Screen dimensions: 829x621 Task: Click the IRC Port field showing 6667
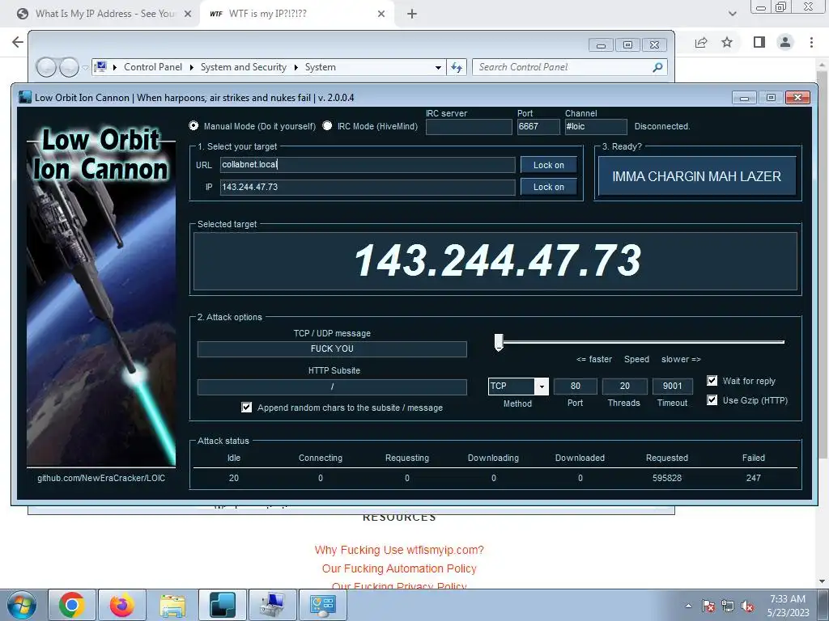pos(538,126)
